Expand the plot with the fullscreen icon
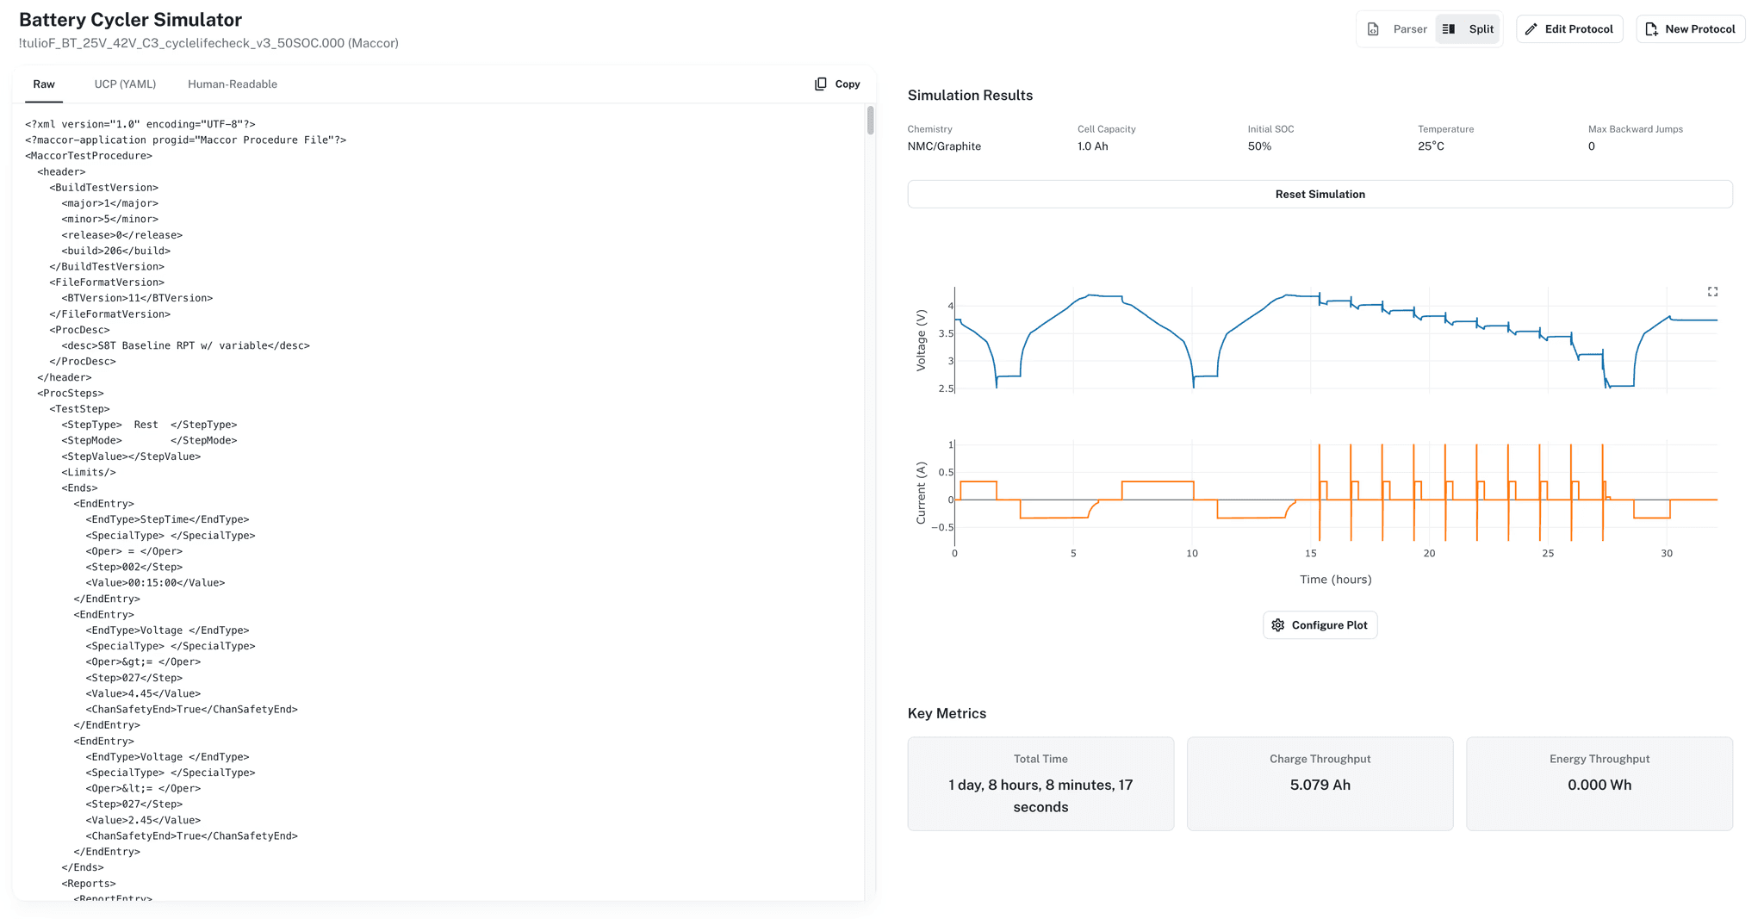Screen dimensions: 1764x919 [1712, 291]
